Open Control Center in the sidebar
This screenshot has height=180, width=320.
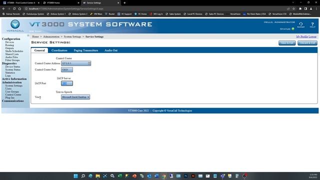[13, 94]
